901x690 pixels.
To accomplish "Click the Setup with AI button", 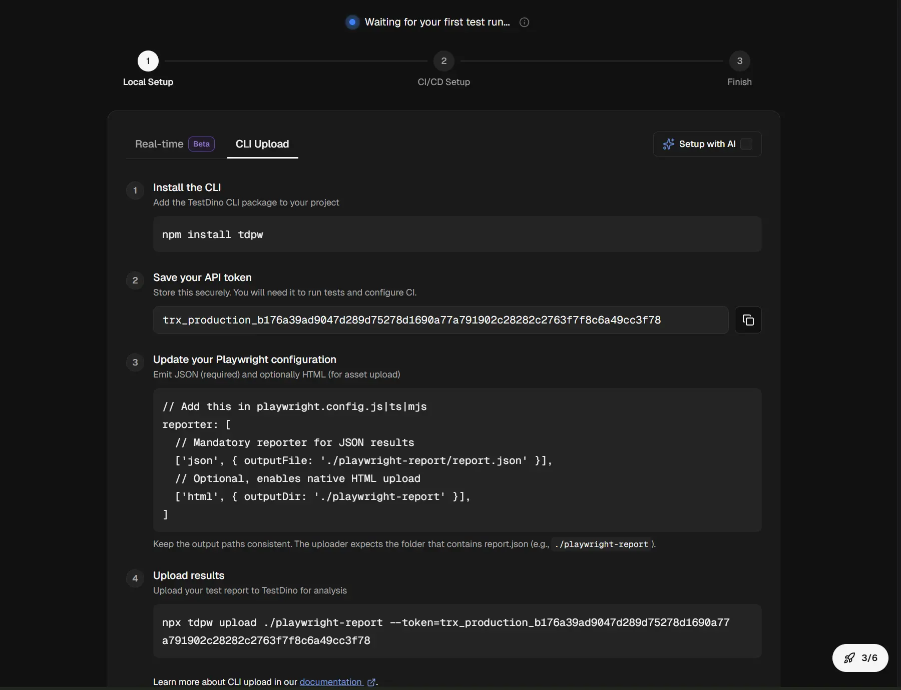I will pyautogui.click(x=706, y=144).
